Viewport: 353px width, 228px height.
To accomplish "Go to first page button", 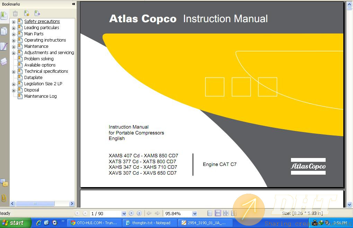I will click(x=77, y=213).
